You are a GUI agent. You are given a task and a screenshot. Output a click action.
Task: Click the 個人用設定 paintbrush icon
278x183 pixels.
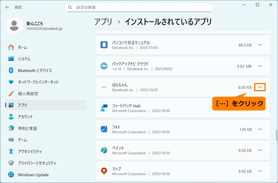coord(11,94)
